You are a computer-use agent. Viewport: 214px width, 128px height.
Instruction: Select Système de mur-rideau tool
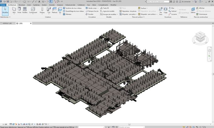tap(72, 8)
